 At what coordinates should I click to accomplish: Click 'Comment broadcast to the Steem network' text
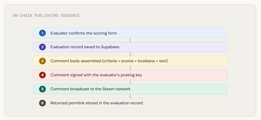point(90,89)
